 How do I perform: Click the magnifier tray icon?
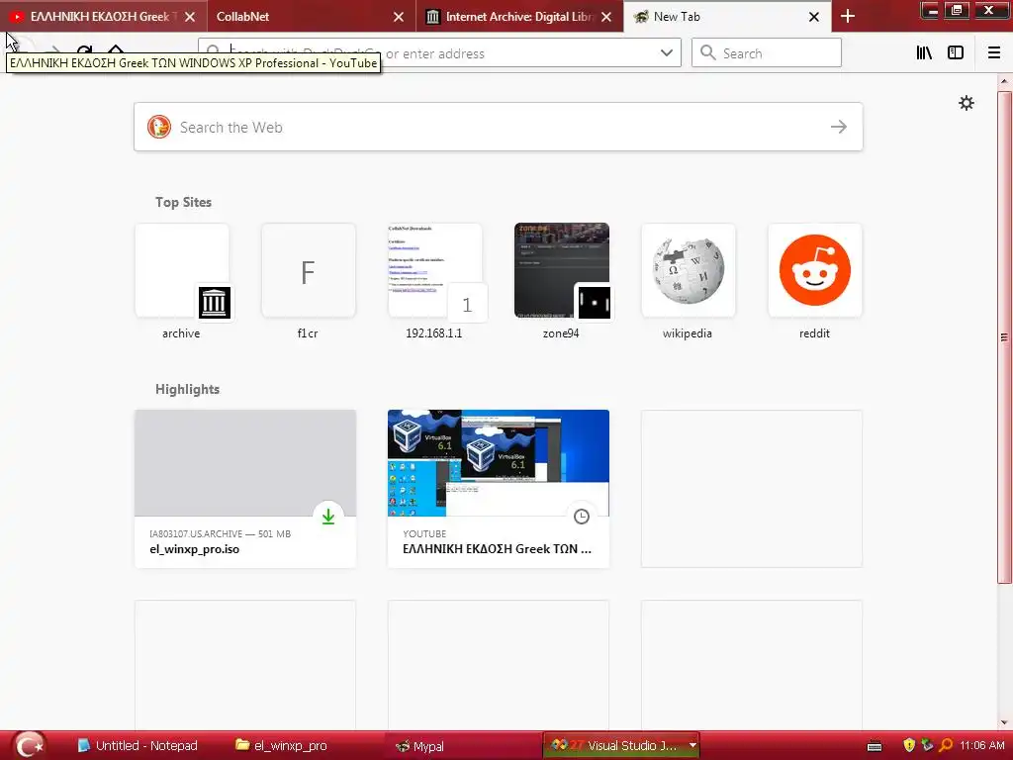click(x=945, y=746)
